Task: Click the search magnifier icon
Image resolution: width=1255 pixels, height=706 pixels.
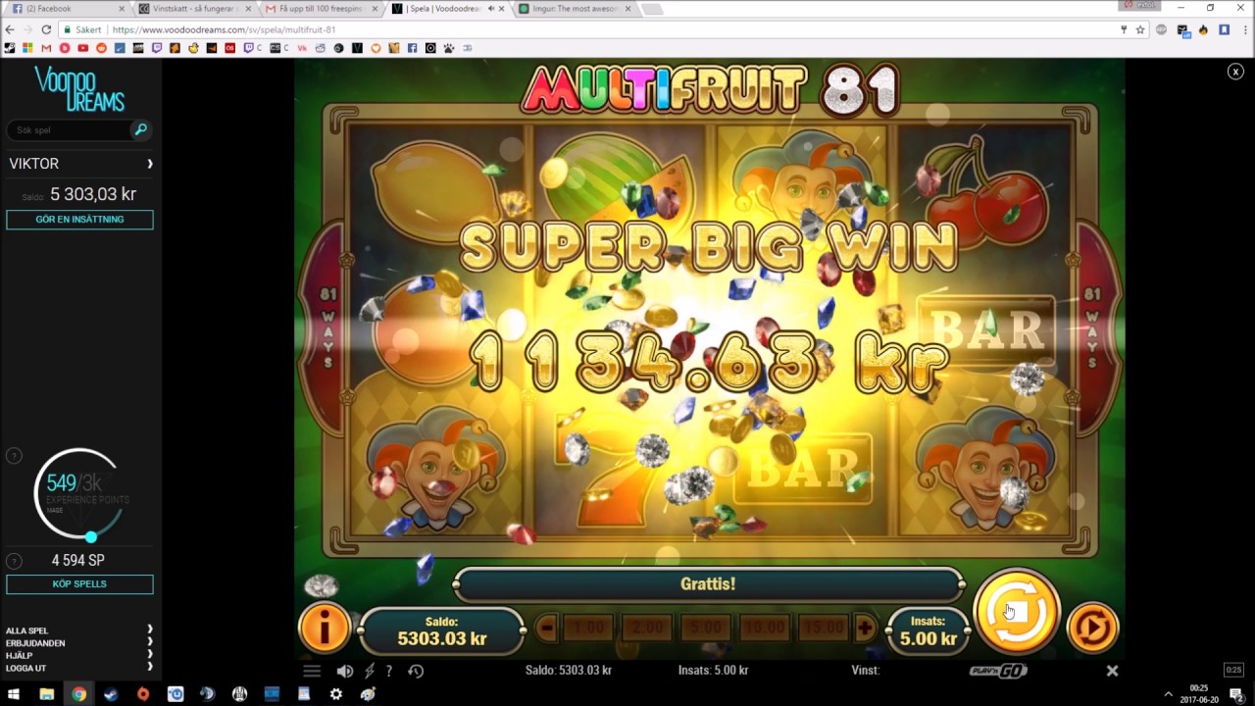Action: pyautogui.click(x=140, y=129)
